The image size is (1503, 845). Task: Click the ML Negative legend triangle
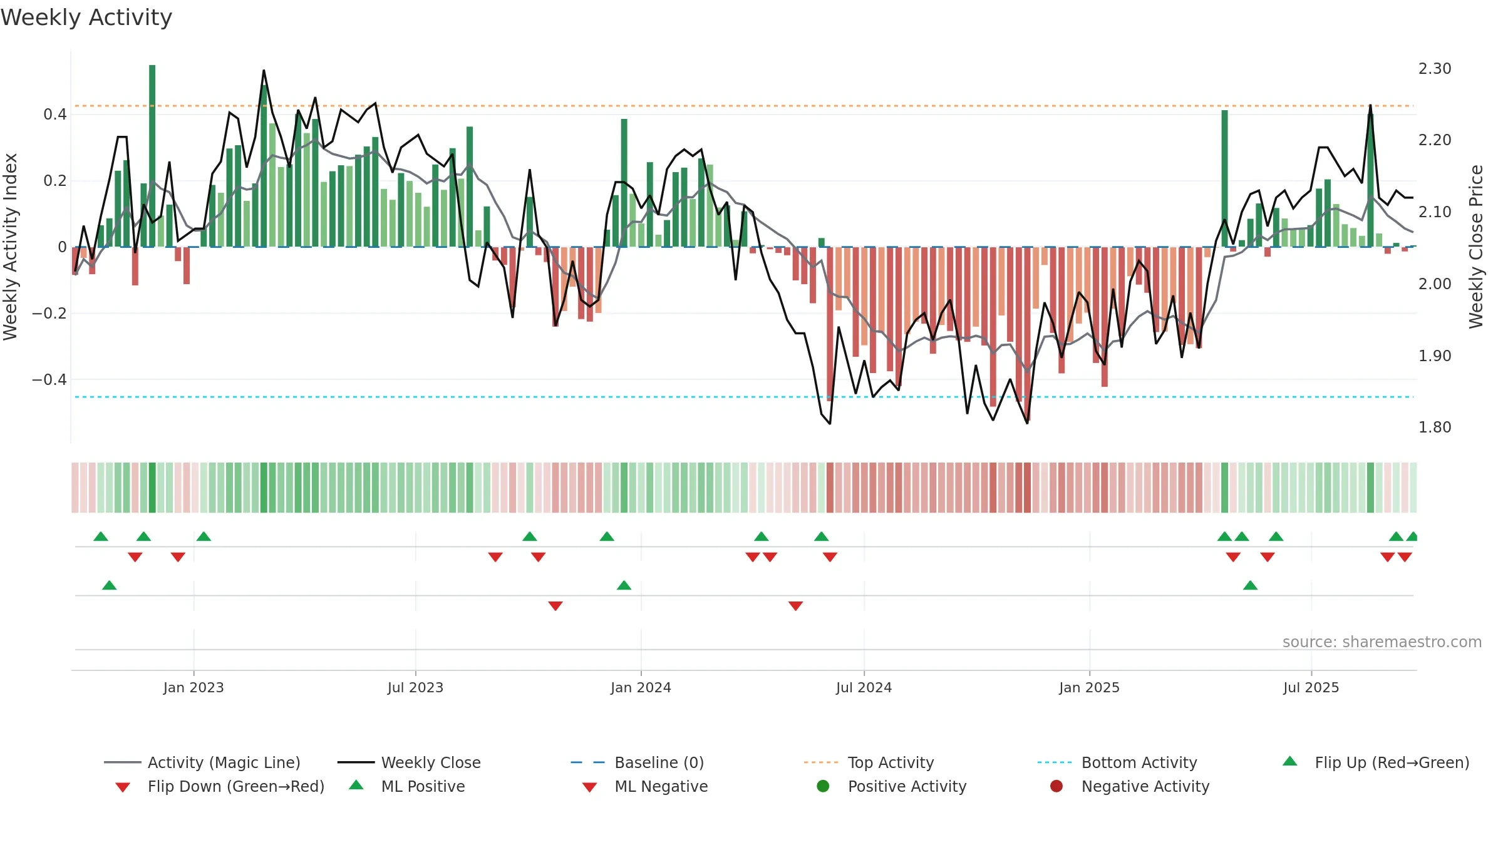tap(589, 787)
